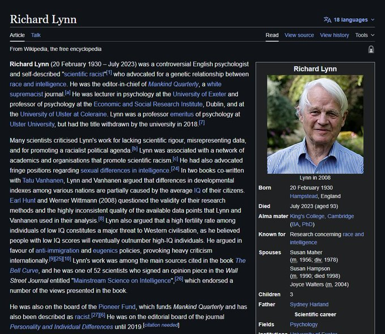Open the PhD degree link
The width and height of the screenshot is (385, 334).
pos(307,225)
